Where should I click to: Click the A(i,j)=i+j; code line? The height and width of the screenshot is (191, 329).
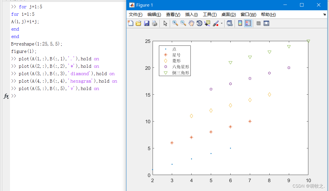click(x=25, y=21)
